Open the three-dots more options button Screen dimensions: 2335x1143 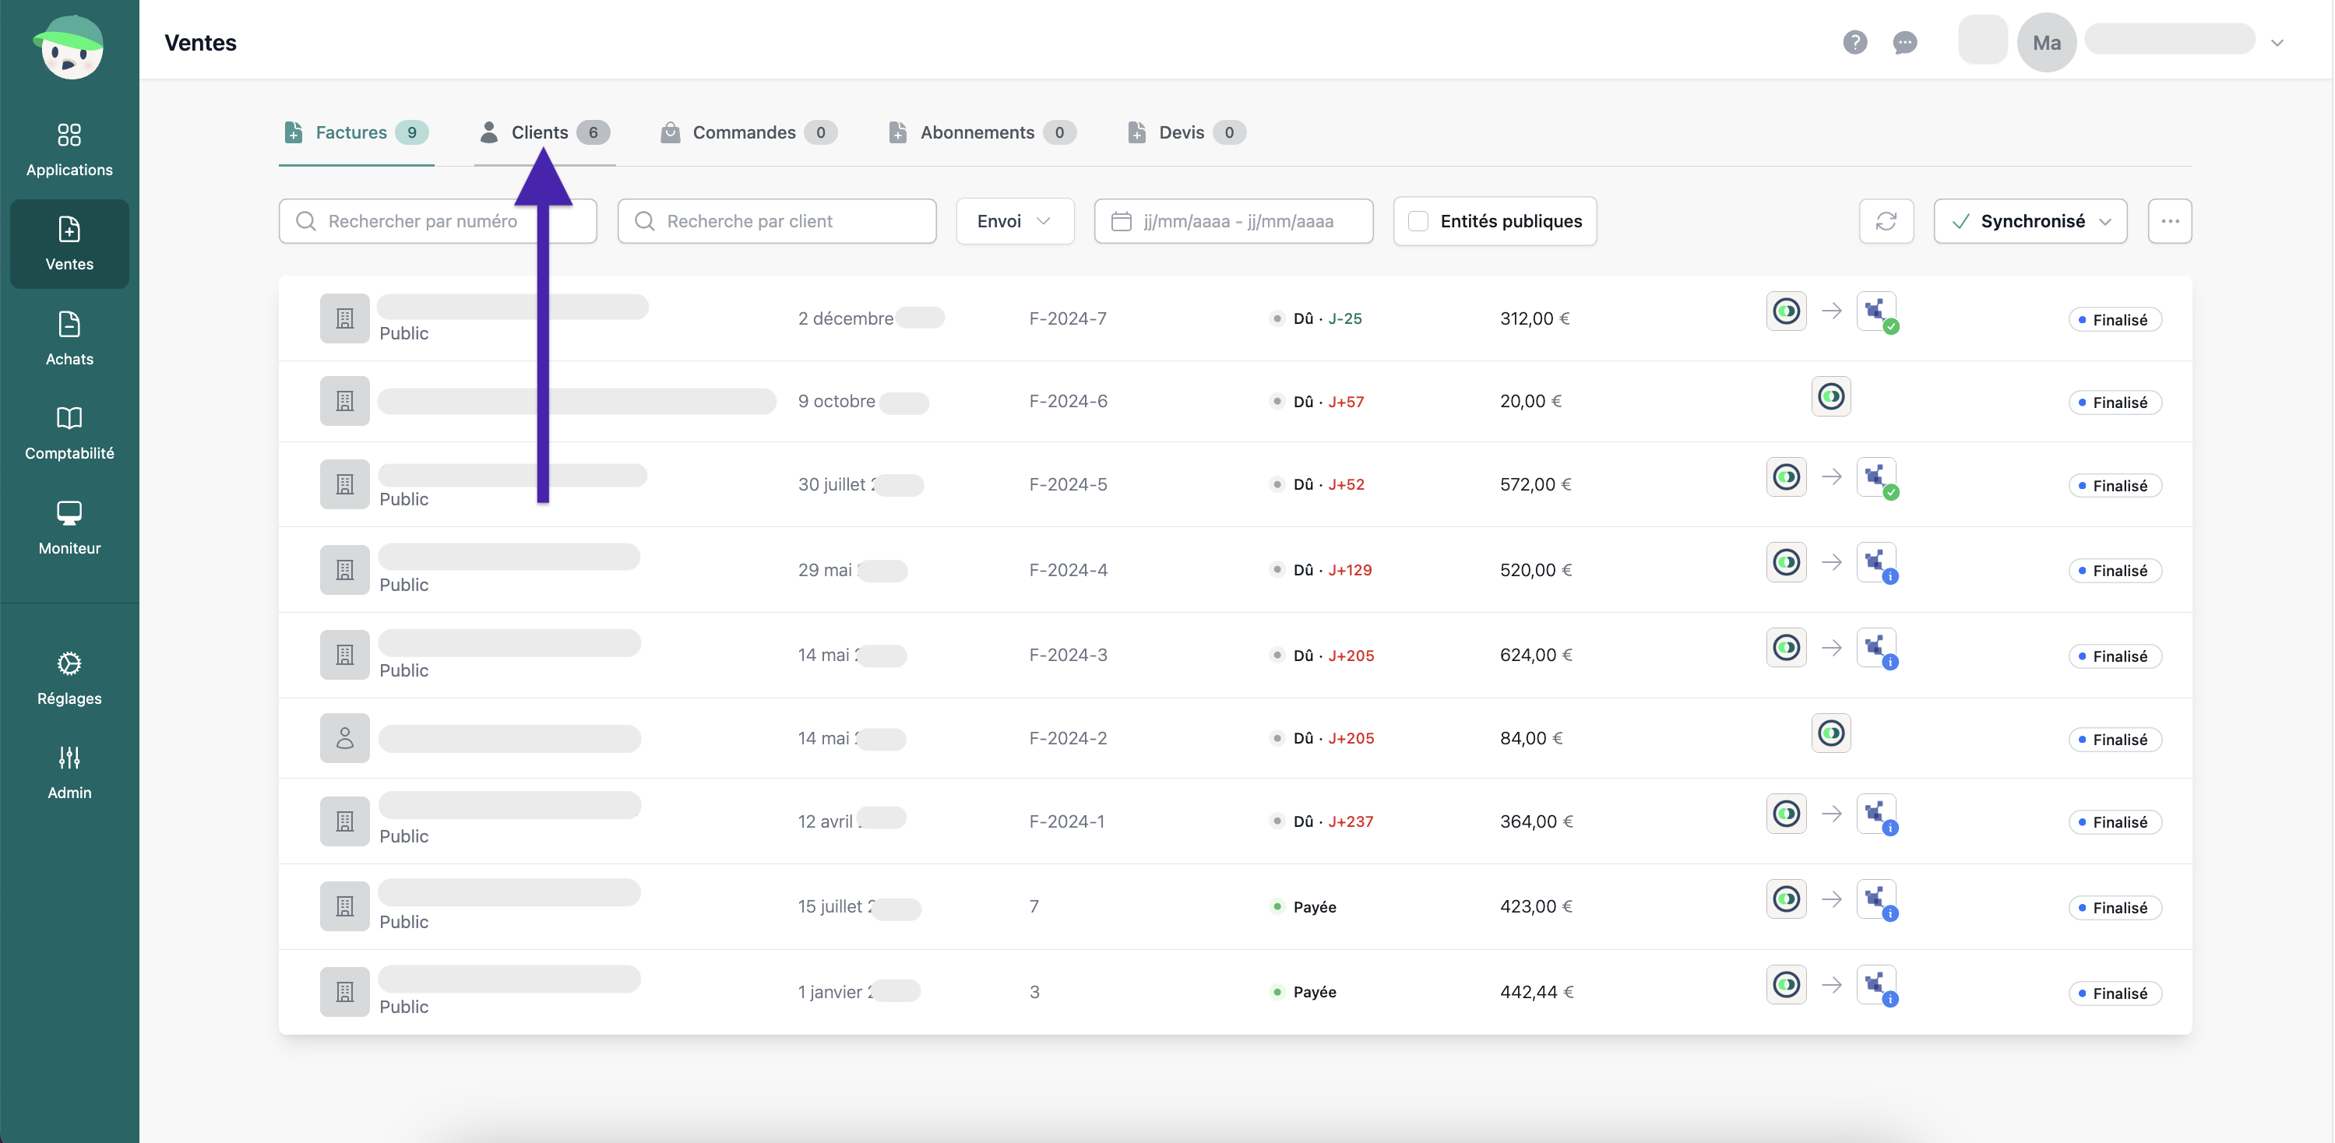coord(2169,221)
